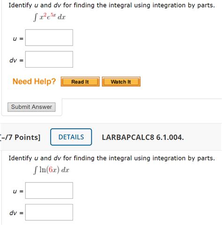Click the dv field for the ln(6x) integral
This screenshot has height=225, width=222.
49,212
